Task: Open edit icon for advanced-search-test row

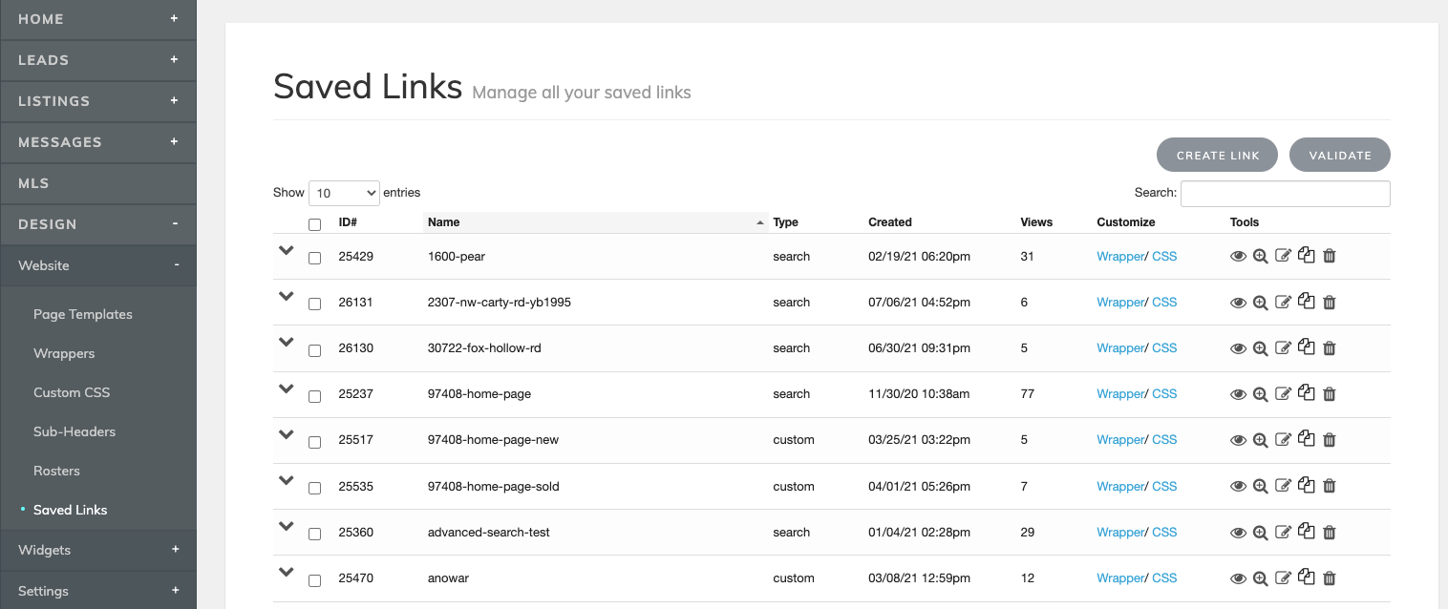Action: [x=1283, y=532]
